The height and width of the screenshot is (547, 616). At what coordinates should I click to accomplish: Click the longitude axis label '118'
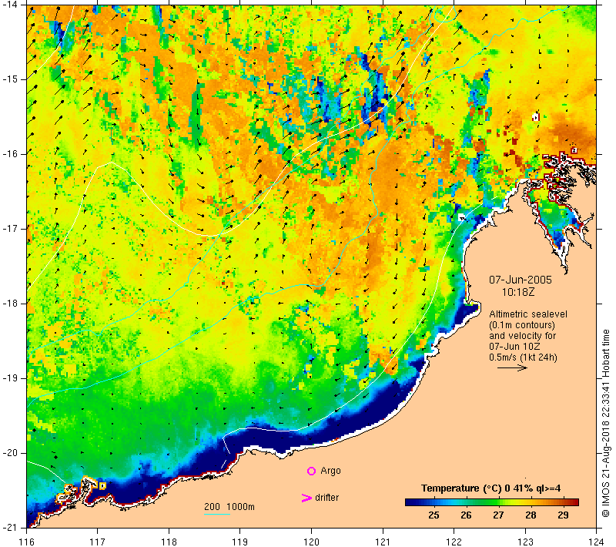[169, 542]
